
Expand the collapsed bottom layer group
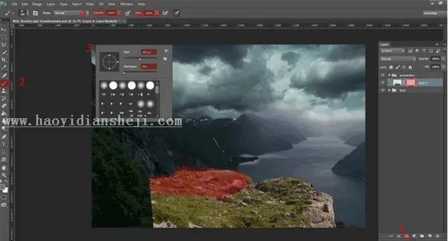[x=389, y=90]
